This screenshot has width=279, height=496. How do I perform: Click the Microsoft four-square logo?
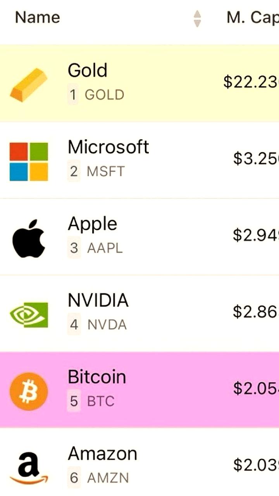[29, 162]
